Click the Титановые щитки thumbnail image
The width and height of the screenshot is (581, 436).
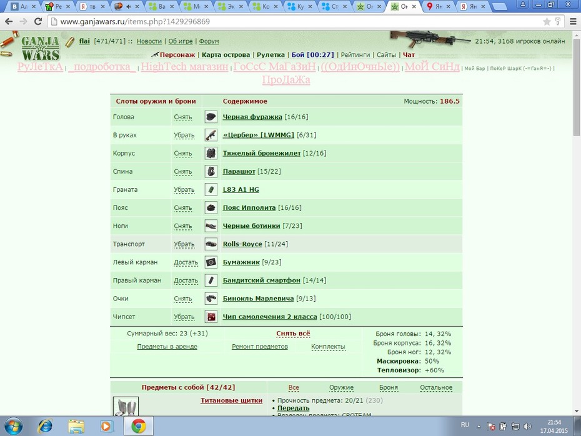click(x=126, y=407)
